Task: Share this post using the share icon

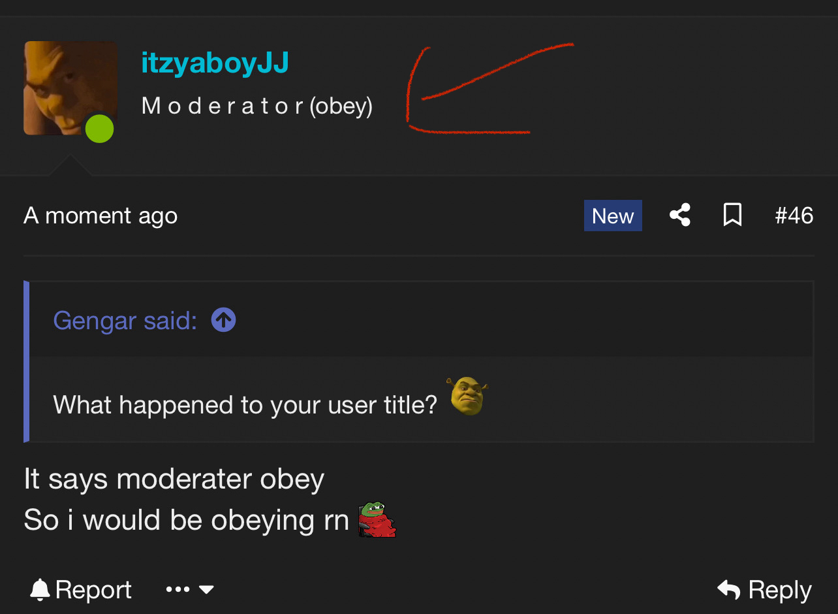Action: point(680,215)
